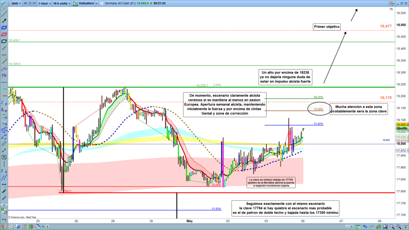The image size is (409, 230).
Task: Select the arrow drawing tool
Action: coord(4,20)
